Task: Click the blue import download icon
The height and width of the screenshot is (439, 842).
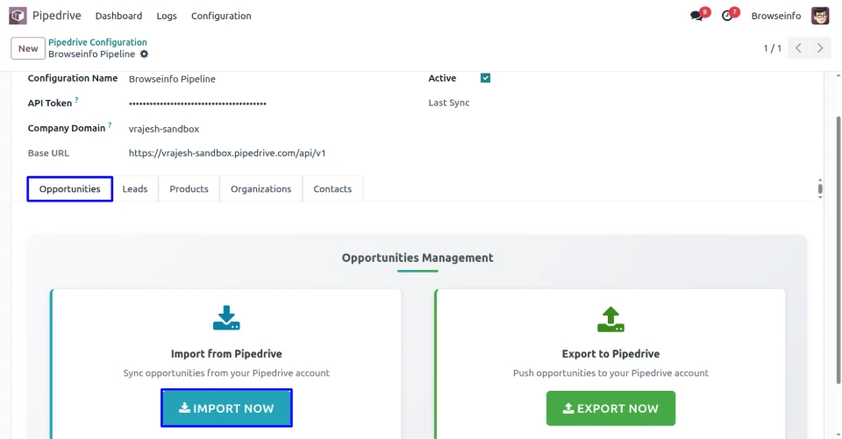Action: click(x=226, y=318)
